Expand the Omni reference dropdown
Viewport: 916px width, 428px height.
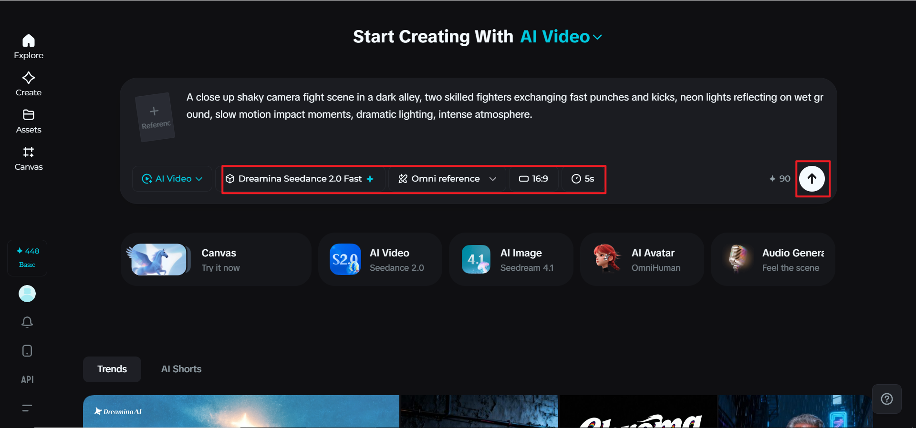447,179
